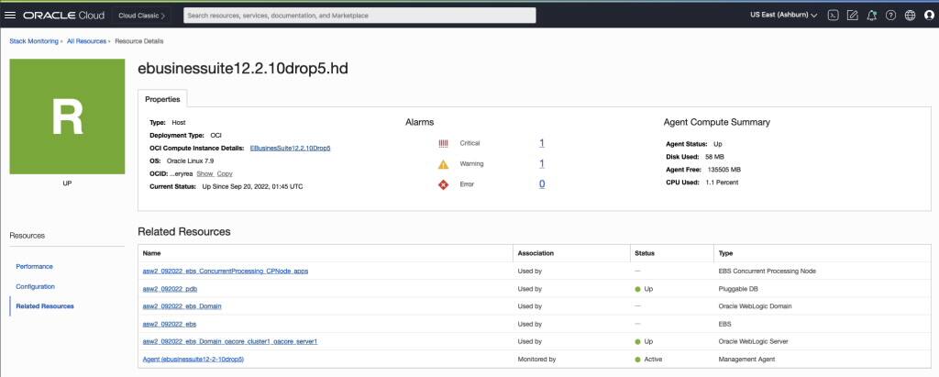This screenshot has height=377, width=939.
Task: Click 'Up Since Sep 20, 2022, 01:45 UTC' status text
Action: pos(253,187)
